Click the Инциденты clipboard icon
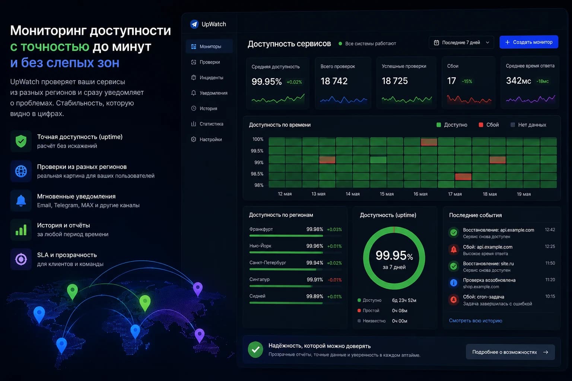 tap(194, 77)
